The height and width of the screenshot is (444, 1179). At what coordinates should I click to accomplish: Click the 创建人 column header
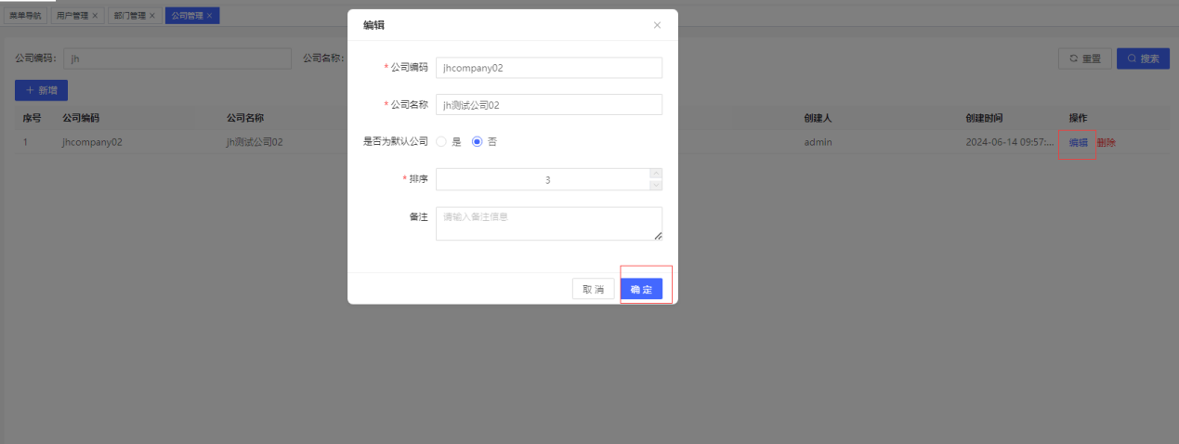[x=818, y=118]
